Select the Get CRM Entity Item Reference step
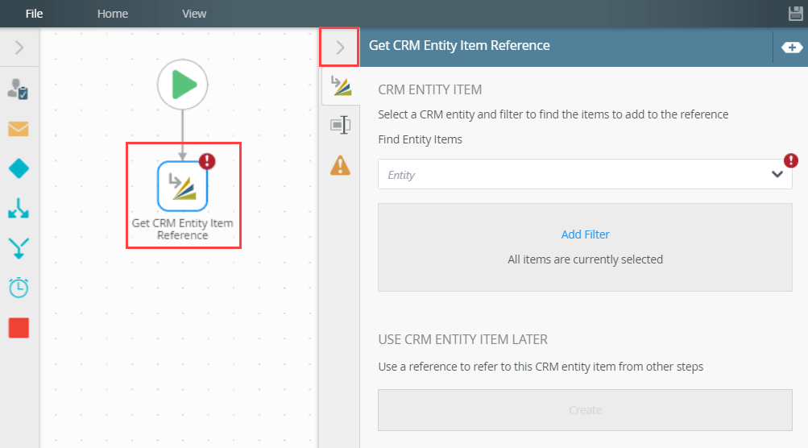Viewport: 808px width, 448px height. (x=182, y=187)
